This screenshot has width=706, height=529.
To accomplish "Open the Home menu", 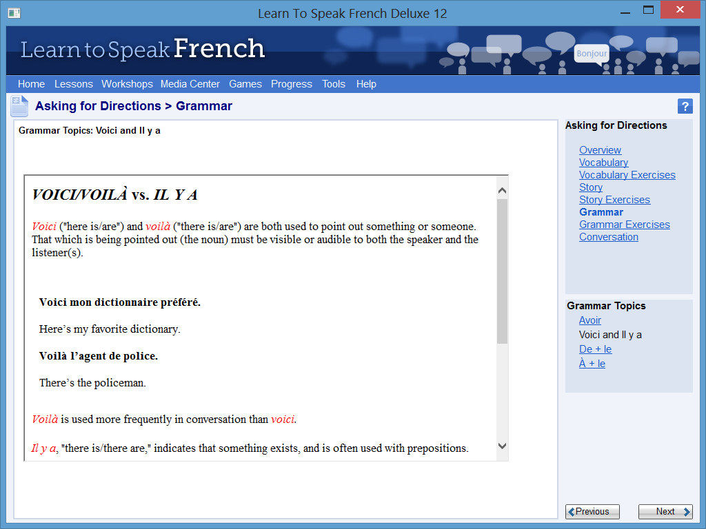I will [x=31, y=84].
